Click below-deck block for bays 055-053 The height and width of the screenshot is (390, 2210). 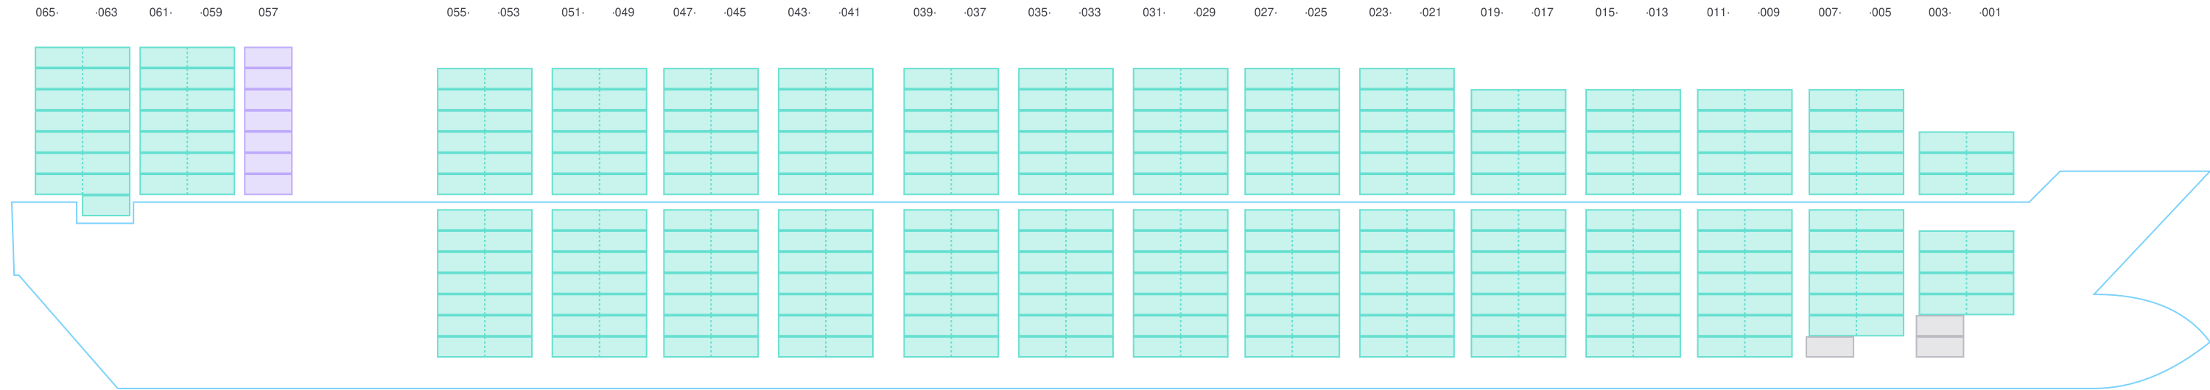(485, 283)
